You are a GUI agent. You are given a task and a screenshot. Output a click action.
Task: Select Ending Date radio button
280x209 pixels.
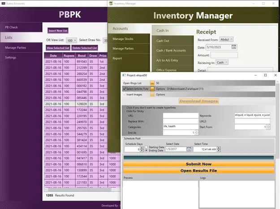click(x=146, y=150)
